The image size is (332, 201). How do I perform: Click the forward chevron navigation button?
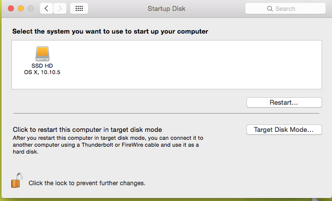point(60,8)
